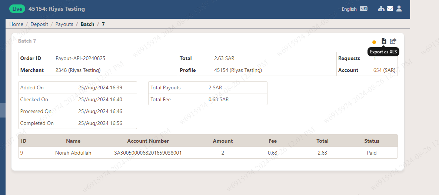Click the Batch 7 card heading
Screen dimensions: 439x195
point(27,41)
